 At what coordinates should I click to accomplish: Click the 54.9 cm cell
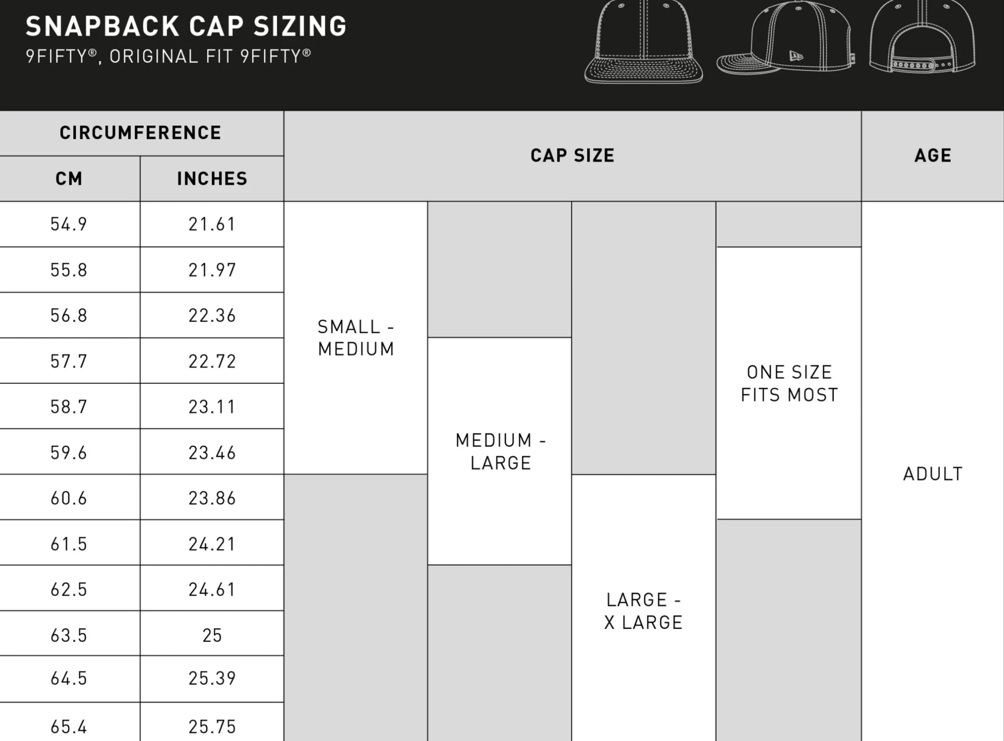[69, 224]
